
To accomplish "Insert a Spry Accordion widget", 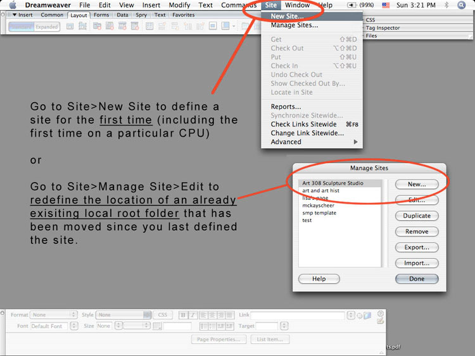I will click(x=122, y=27).
